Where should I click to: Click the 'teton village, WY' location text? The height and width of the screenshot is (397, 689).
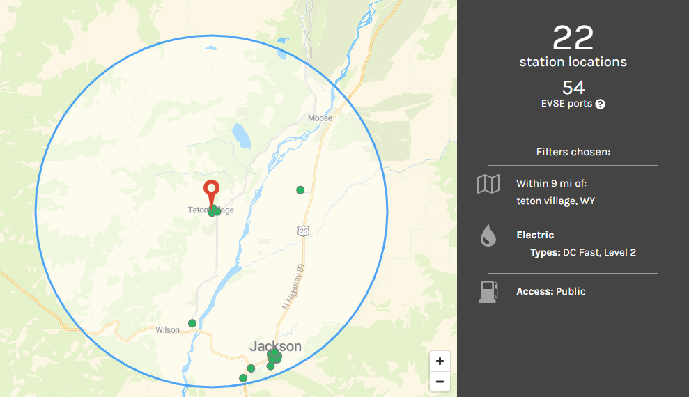pyautogui.click(x=555, y=201)
